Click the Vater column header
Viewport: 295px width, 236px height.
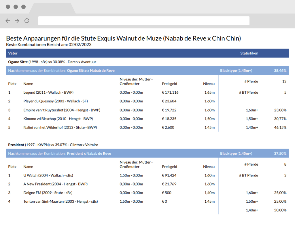point(13,53)
